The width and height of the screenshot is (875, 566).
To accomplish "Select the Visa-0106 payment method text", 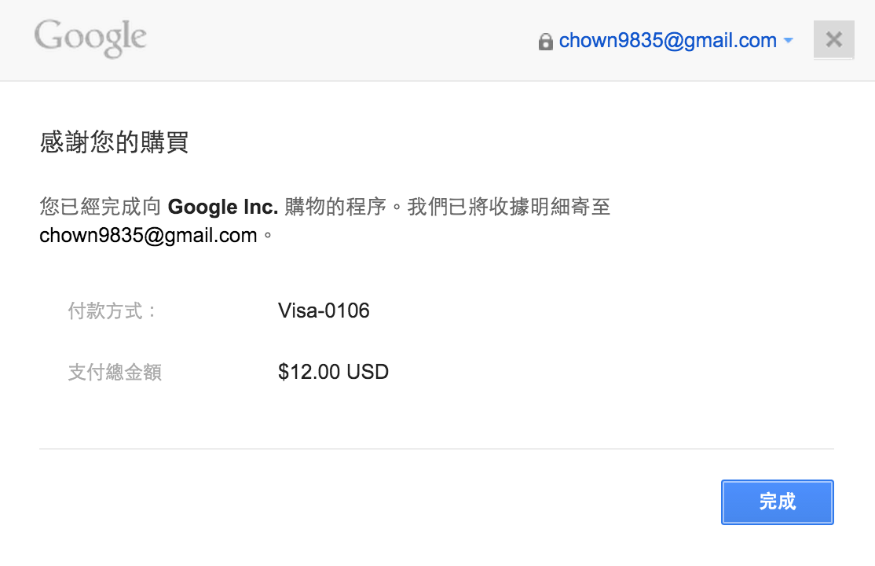I will coord(324,311).
